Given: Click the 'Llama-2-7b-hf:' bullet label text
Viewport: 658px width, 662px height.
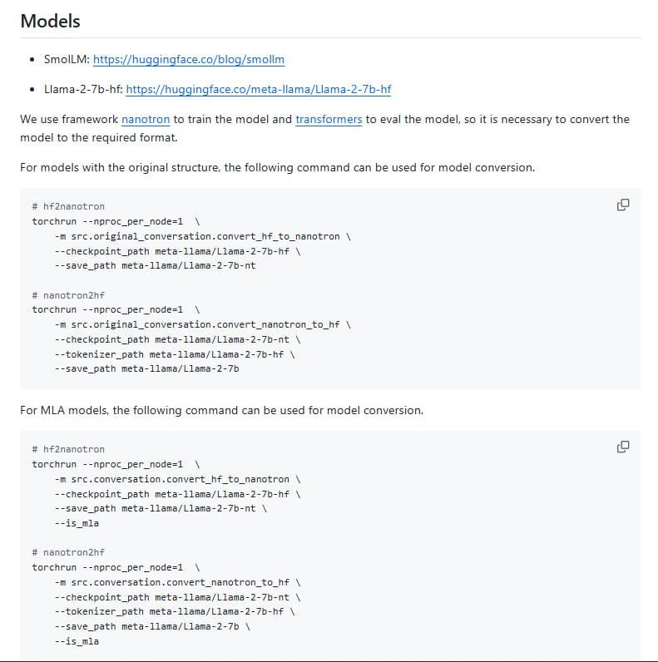Looking at the screenshot, I should [x=83, y=89].
